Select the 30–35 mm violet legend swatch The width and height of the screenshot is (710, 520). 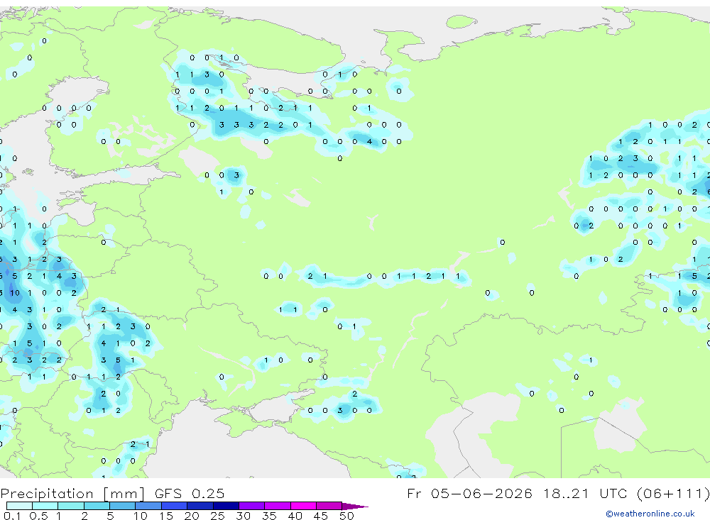point(251,506)
